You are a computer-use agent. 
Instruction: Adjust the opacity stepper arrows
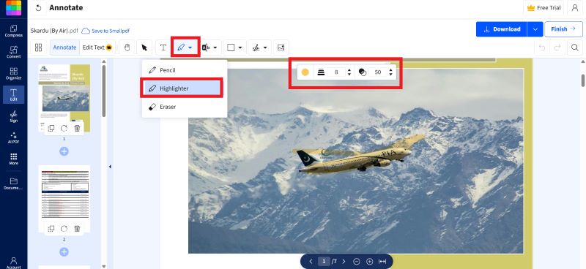[x=390, y=72]
